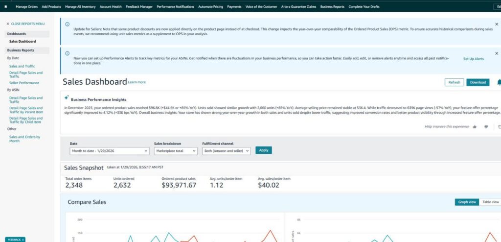This screenshot has height=242, width=501.
Task: Click the bookmark icon in top navigation bar
Action: pyautogui.click(x=6, y=7)
